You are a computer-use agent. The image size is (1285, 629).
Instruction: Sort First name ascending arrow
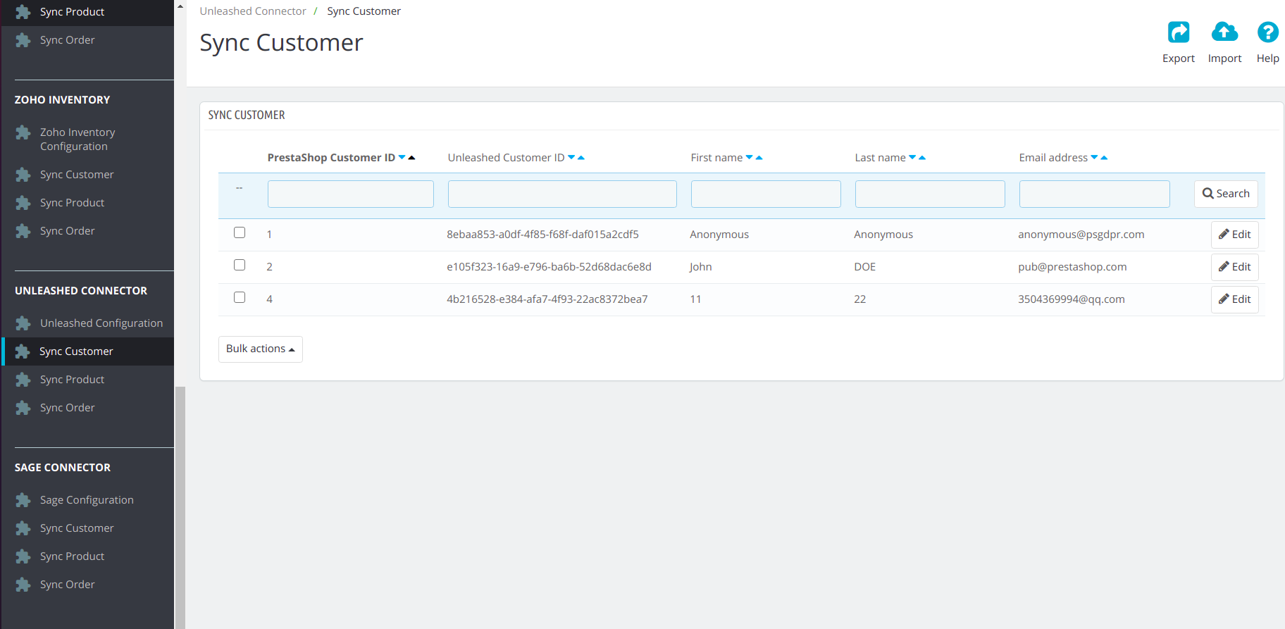(x=759, y=158)
